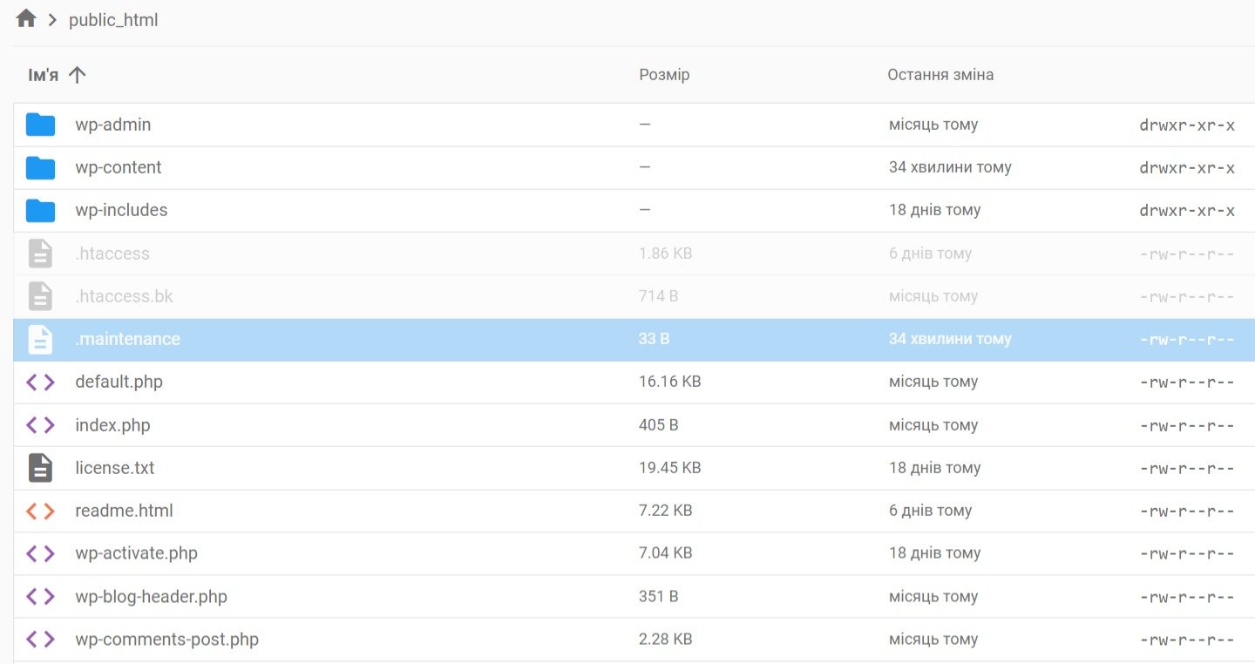Sort files by Розмір column header
This screenshot has width=1255, height=664.
pos(663,75)
